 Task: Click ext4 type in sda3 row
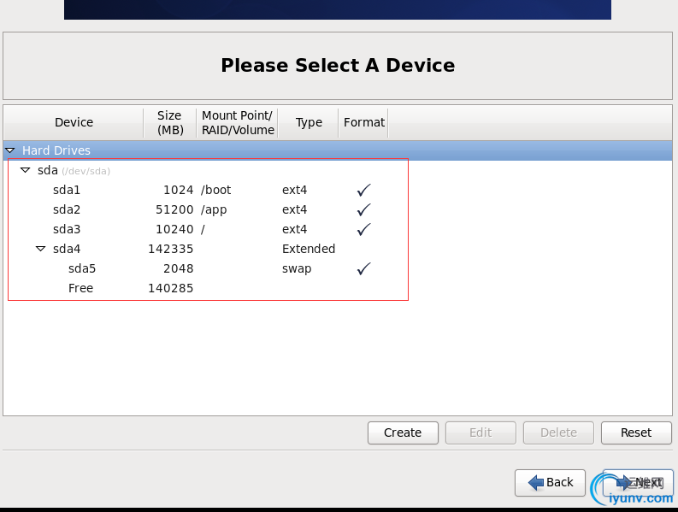294,229
